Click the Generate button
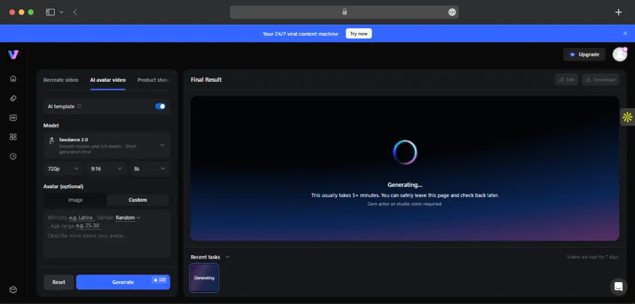Screen dimensions: 635x304 coord(123,282)
